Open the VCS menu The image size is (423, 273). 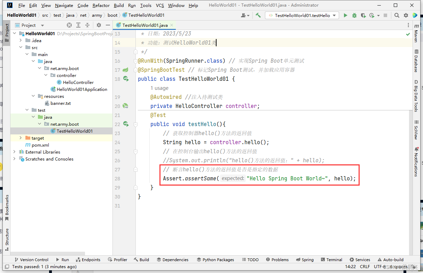coord(160,5)
